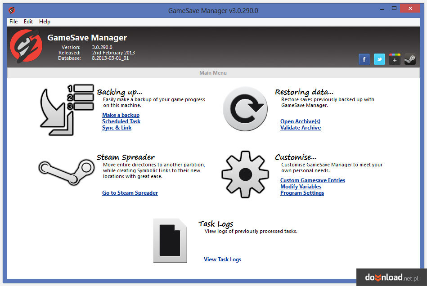Follow the Make a backup link
This screenshot has width=427, height=286.
121,115
